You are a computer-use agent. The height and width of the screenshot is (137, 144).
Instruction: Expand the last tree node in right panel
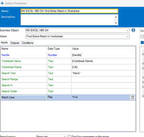[143, 96]
